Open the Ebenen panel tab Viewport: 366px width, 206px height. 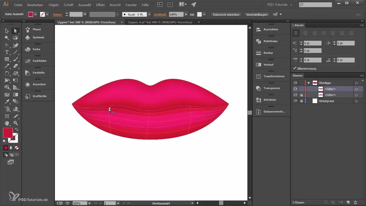pos(298,76)
